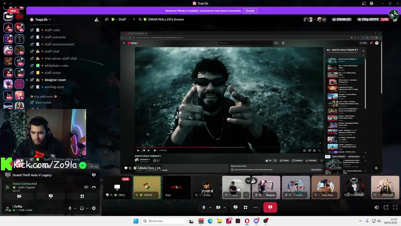
Task: Click the share screen icon in call controls
Action: click(236, 207)
